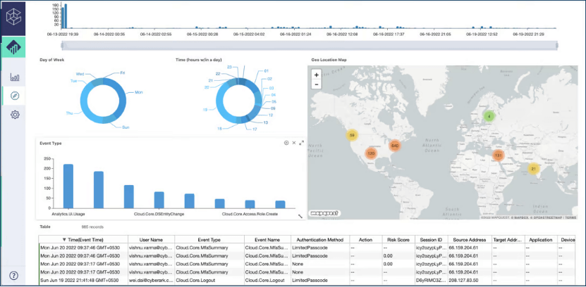Screen dimensions: 586x287
Task: Open the bar chart dashboards sidebar icon
Action: pos(14,77)
